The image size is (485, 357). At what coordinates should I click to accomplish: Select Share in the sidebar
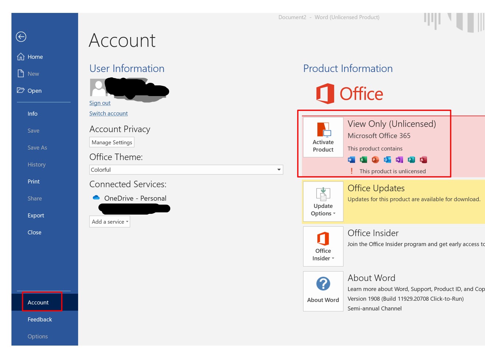click(35, 198)
